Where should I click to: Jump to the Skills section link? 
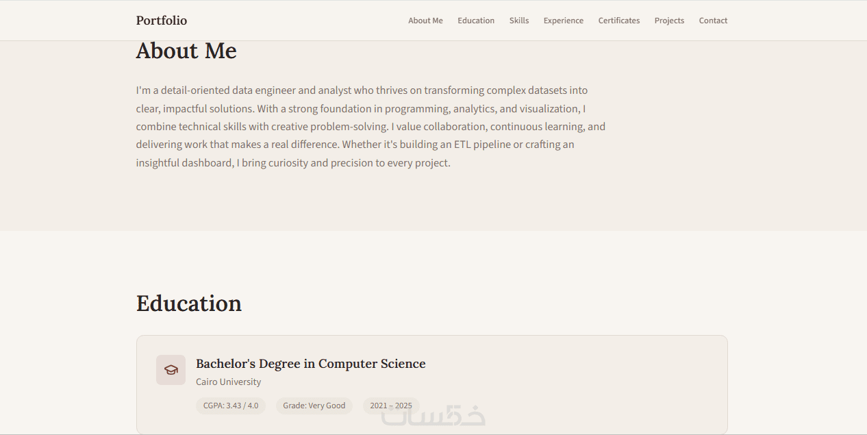pos(519,21)
